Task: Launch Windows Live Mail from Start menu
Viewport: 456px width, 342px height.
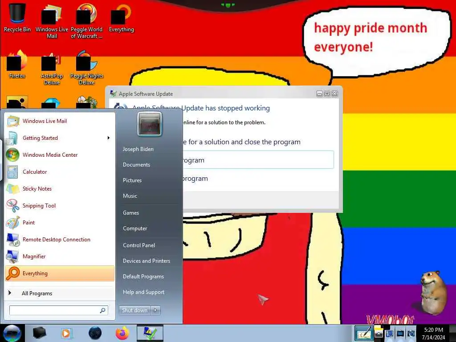Action: [60, 121]
